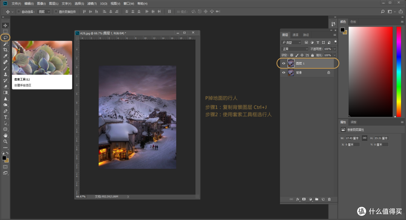This screenshot has height=220, width=406.
Task: Click the delete layer trash button
Action: tap(330, 199)
